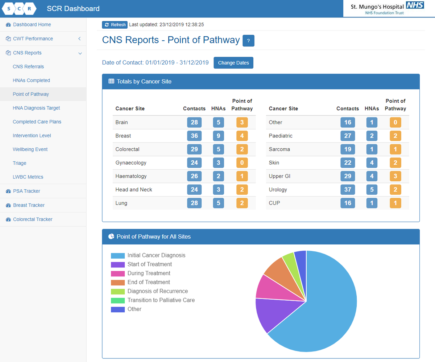Screen dimensions: 435x362
Task: Collapse the CNS Reports menu chevron
Action: pyautogui.click(x=80, y=53)
